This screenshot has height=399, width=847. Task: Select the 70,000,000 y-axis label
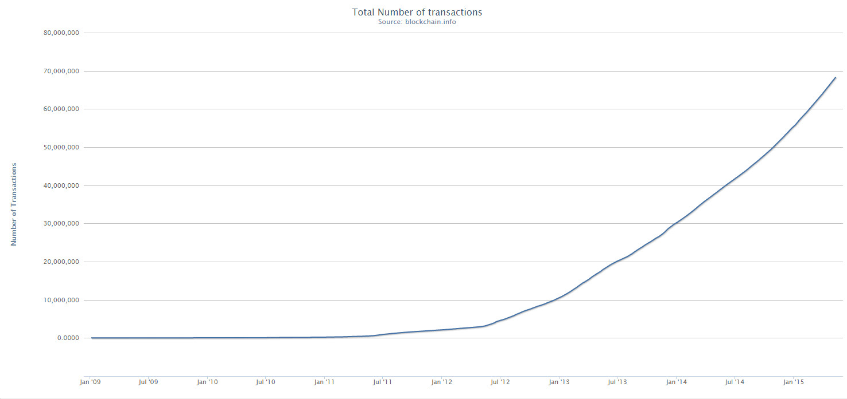pyautogui.click(x=61, y=71)
